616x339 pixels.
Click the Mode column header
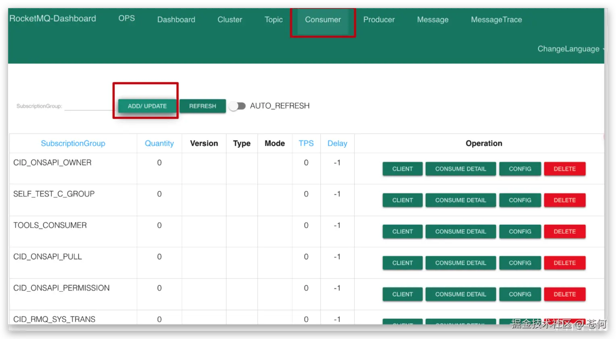pyautogui.click(x=275, y=143)
